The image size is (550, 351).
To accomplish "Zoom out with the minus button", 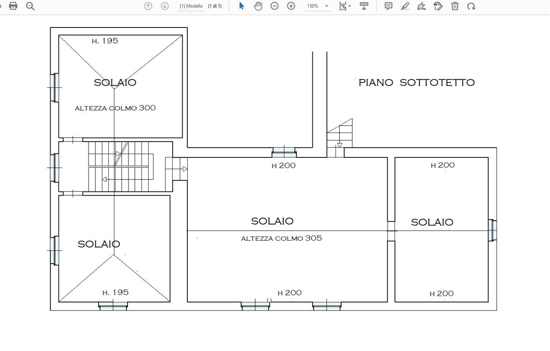I will tap(275, 6).
